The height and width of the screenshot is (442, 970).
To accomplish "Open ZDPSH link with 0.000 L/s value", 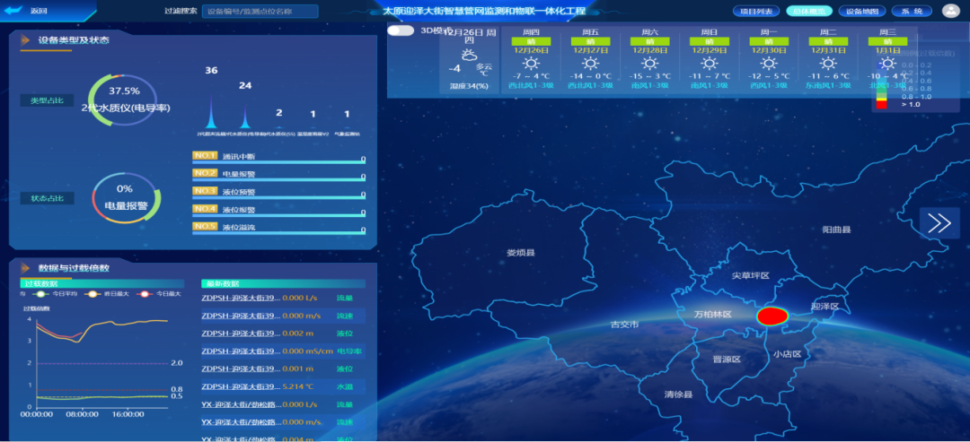I will [242, 298].
